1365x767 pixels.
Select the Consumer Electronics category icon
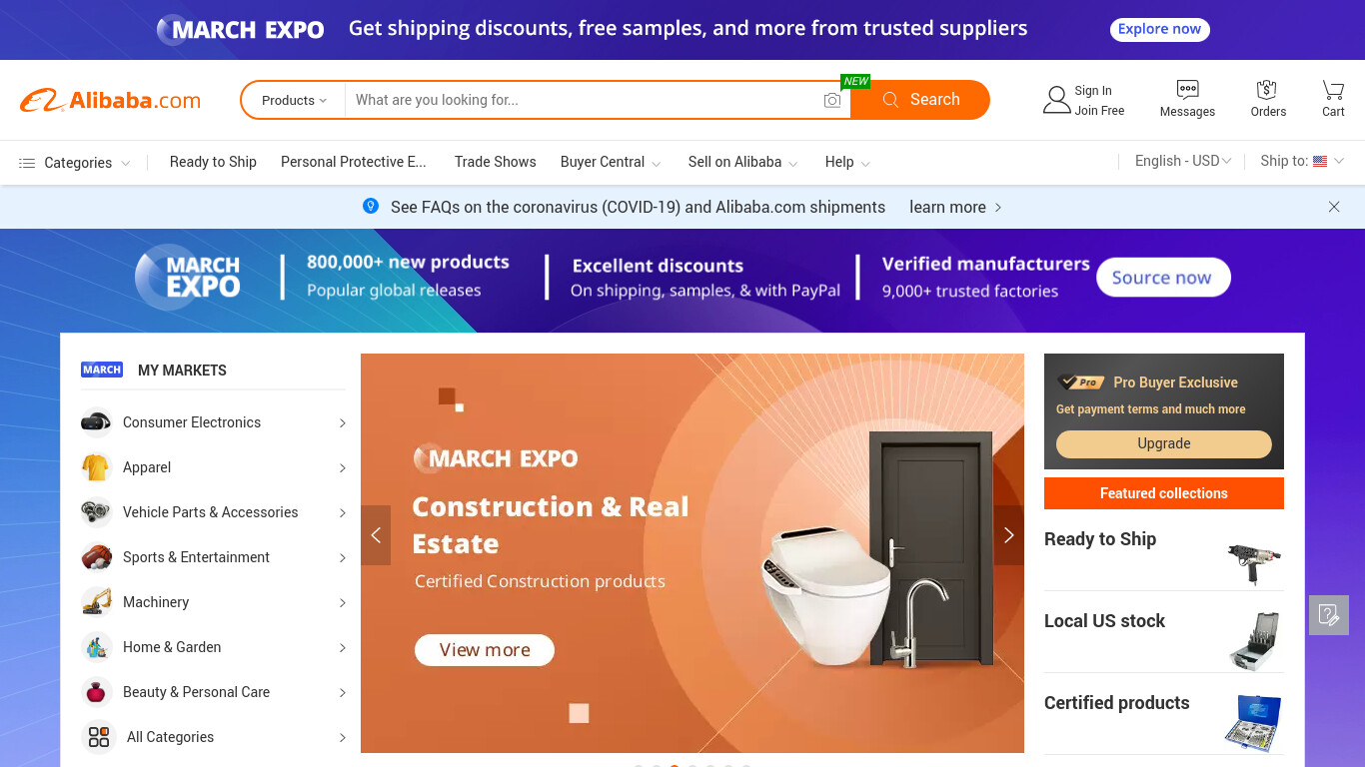click(x=97, y=422)
